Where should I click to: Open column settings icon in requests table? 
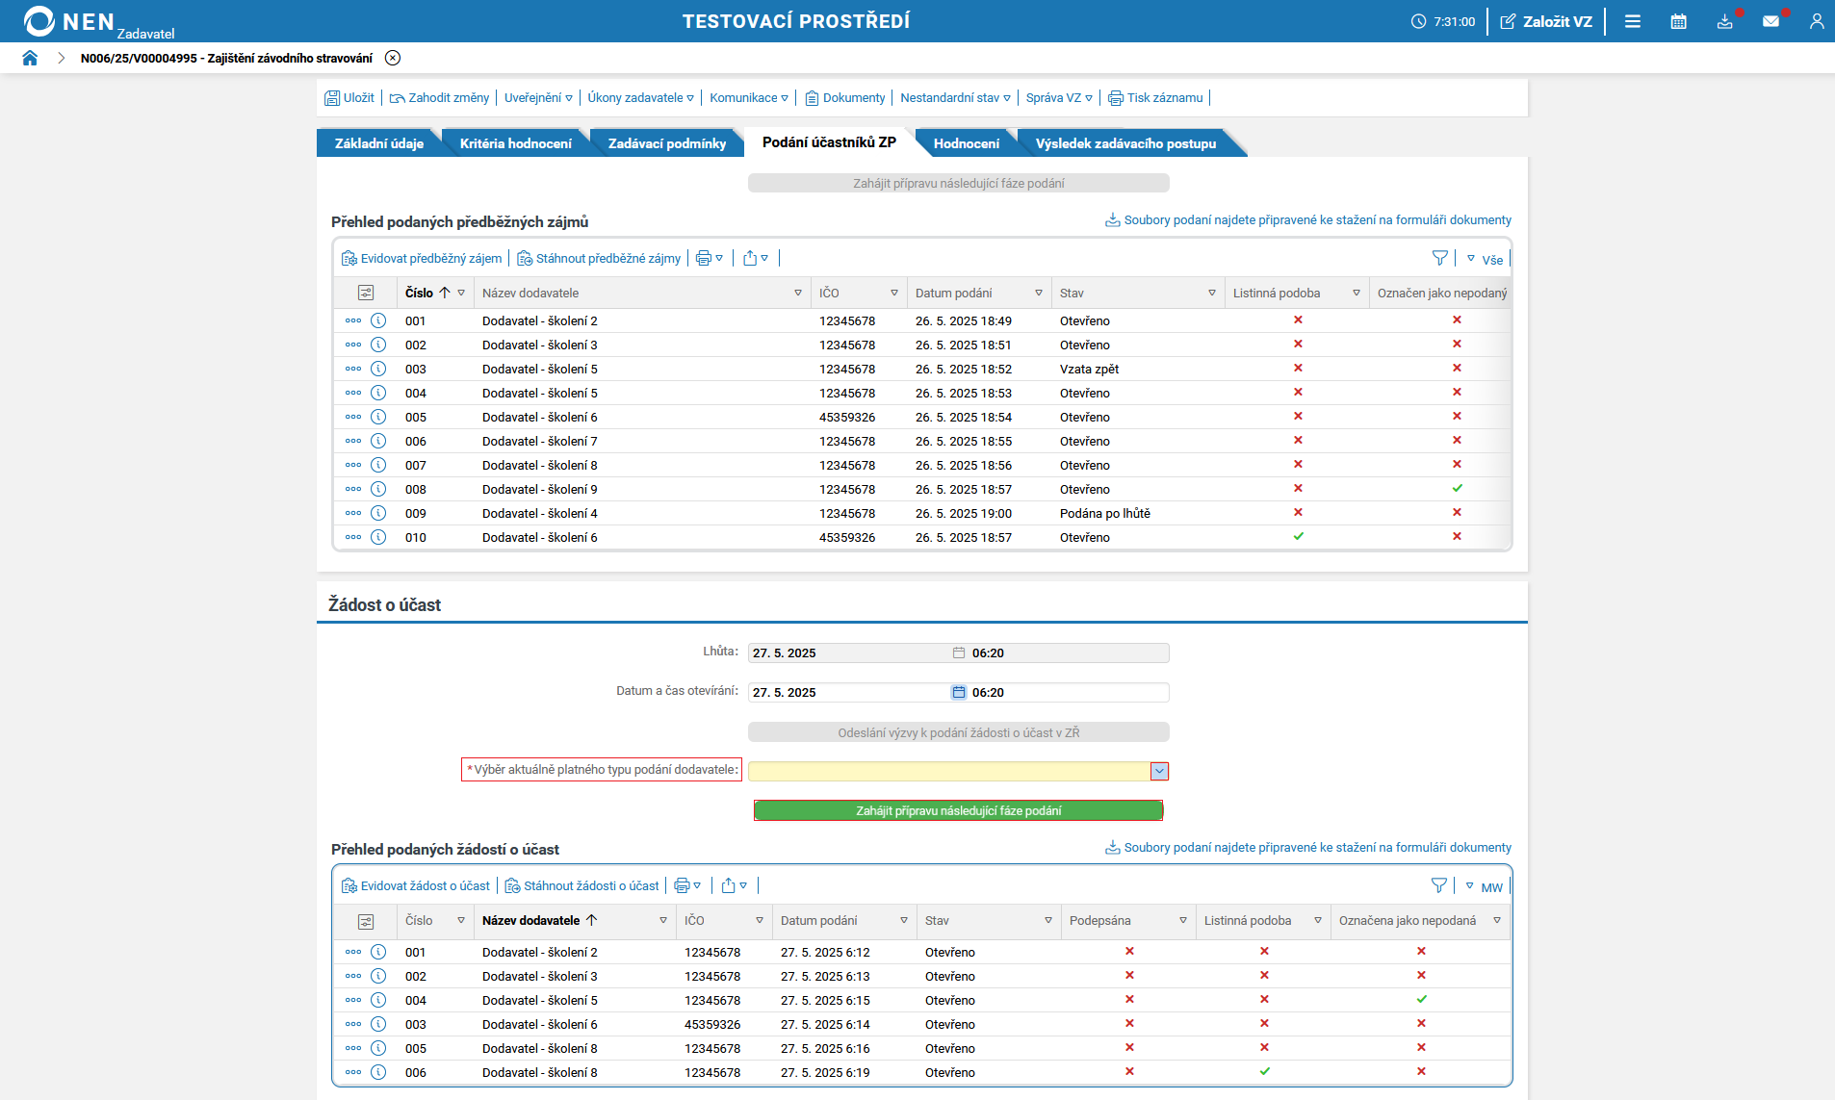366,921
